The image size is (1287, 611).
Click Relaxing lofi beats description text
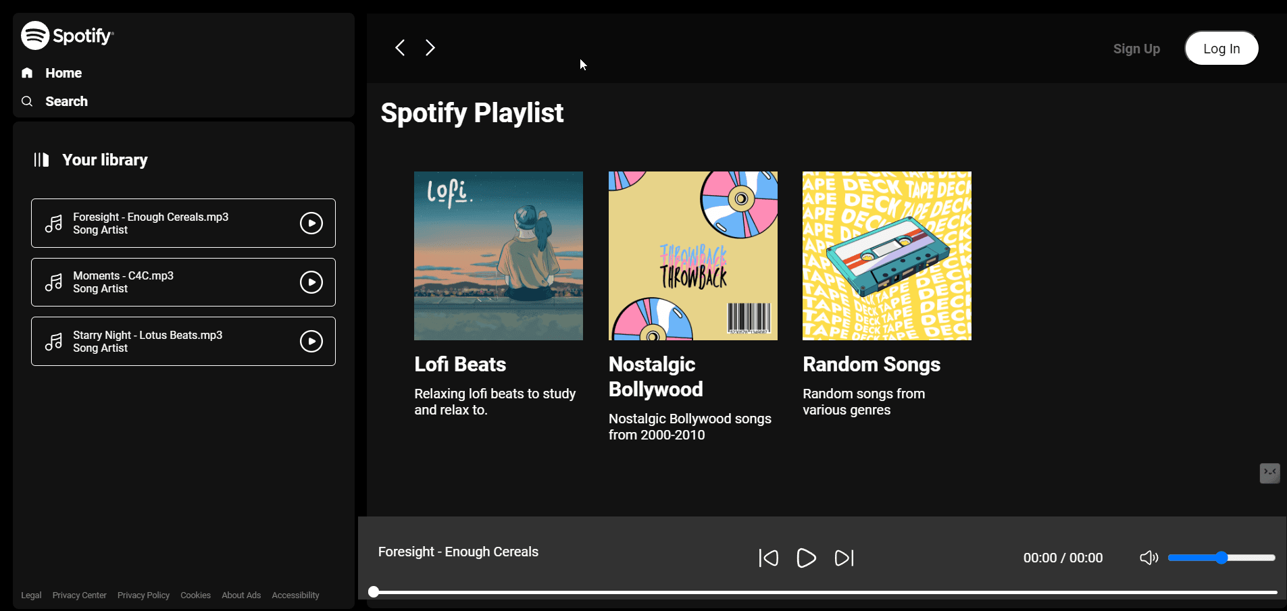[x=495, y=402]
